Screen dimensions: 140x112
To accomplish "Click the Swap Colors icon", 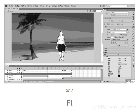I will [133, 67].
